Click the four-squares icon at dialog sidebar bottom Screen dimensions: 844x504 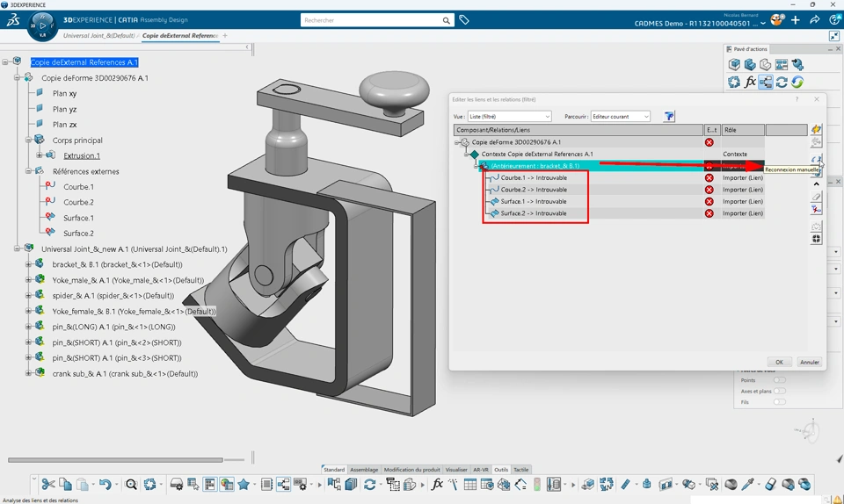coord(816,239)
